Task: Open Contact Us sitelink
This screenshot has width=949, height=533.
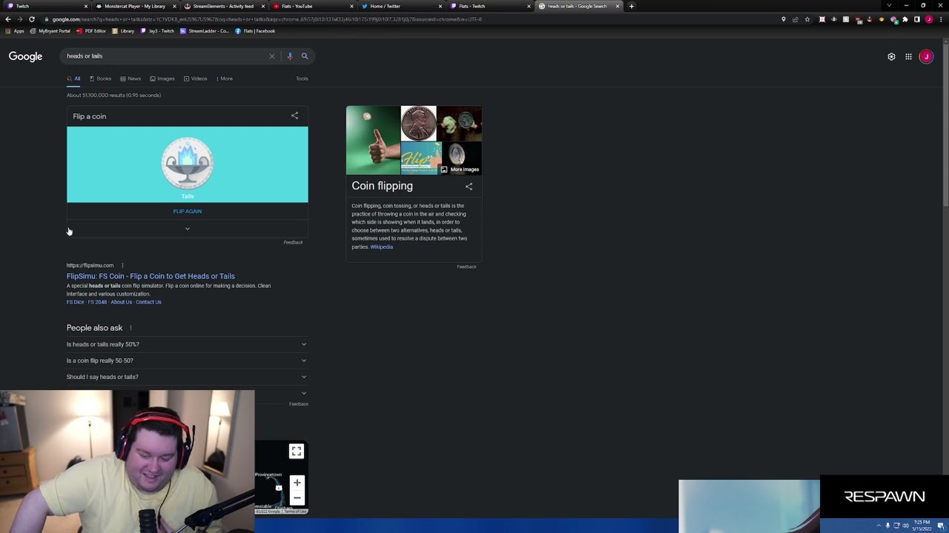Action: [x=148, y=302]
